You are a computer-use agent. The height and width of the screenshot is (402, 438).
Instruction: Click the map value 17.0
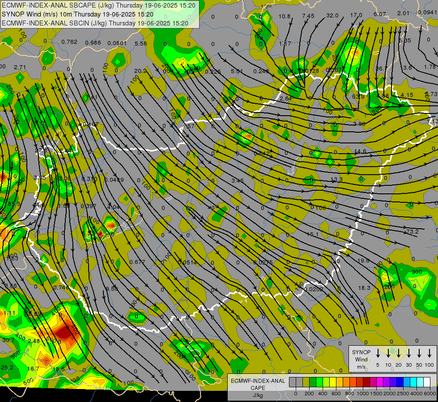[356, 15]
